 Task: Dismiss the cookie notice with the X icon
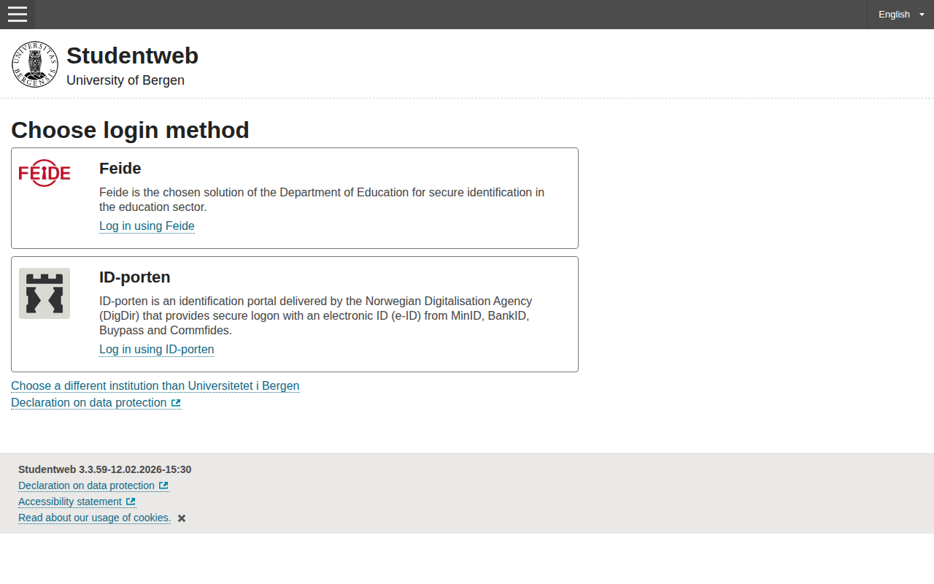(181, 518)
